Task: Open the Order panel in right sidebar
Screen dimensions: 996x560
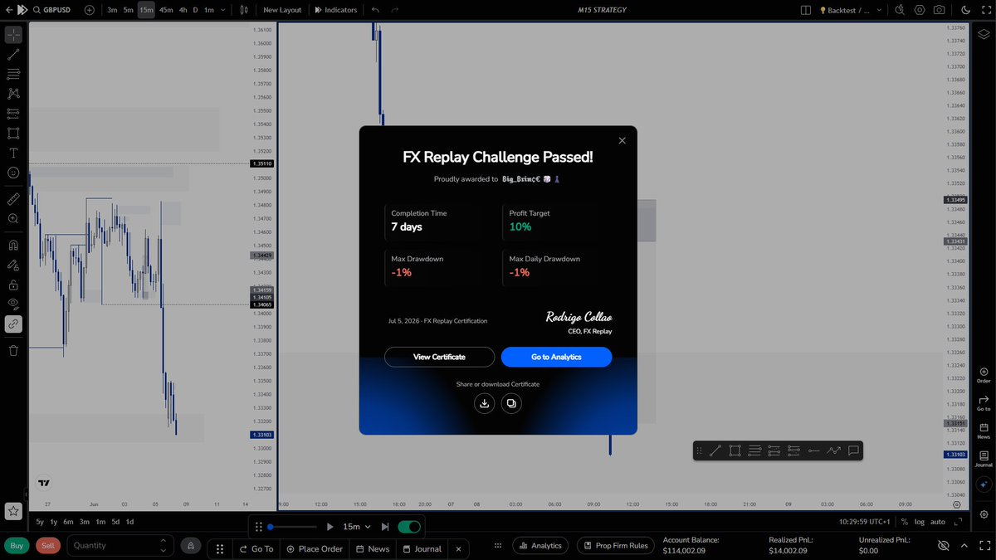Action: tap(984, 375)
